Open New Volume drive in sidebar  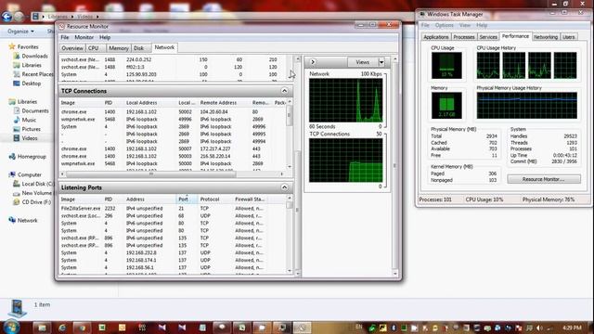coord(37,193)
